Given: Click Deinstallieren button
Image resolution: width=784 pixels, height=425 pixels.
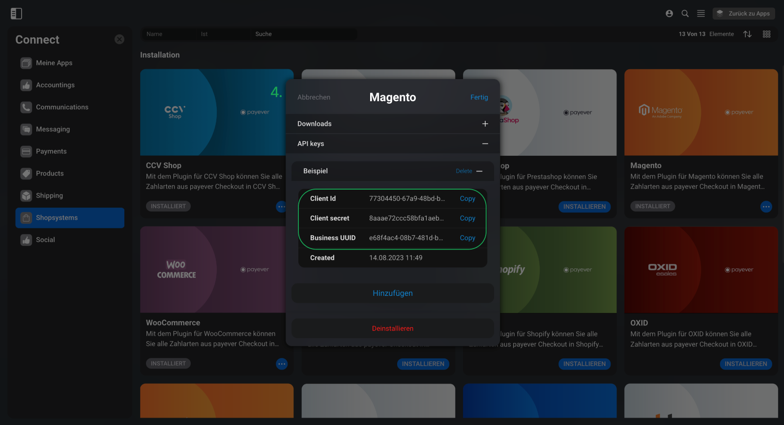Looking at the screenshot, I should click(x=393, y=328).
